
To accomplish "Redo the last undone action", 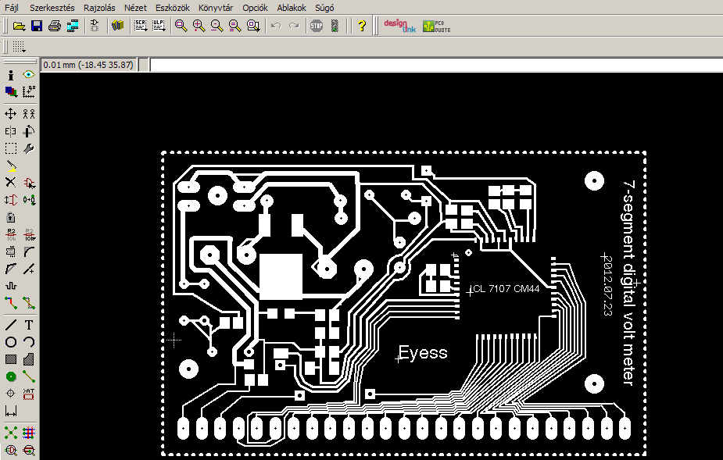I will coord(294,26).
